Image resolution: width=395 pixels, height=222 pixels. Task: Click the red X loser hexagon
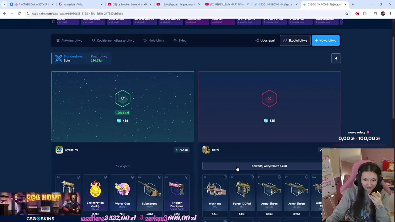point(269,99)
